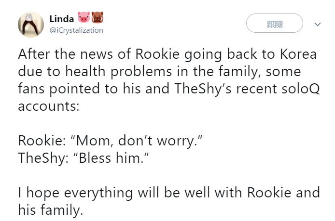
Task: Click "I hope everything" in the closing sentence
Action: click(75, 193)
